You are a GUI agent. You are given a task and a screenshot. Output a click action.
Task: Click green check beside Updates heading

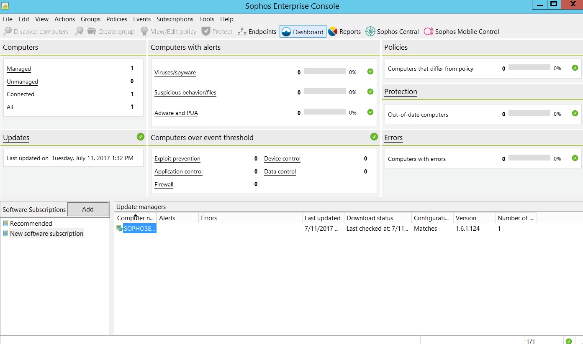point(141,137)
